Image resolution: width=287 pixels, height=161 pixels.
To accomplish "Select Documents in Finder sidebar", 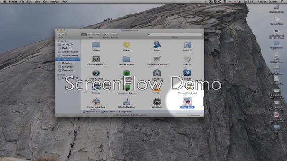I will click(68, 67).
